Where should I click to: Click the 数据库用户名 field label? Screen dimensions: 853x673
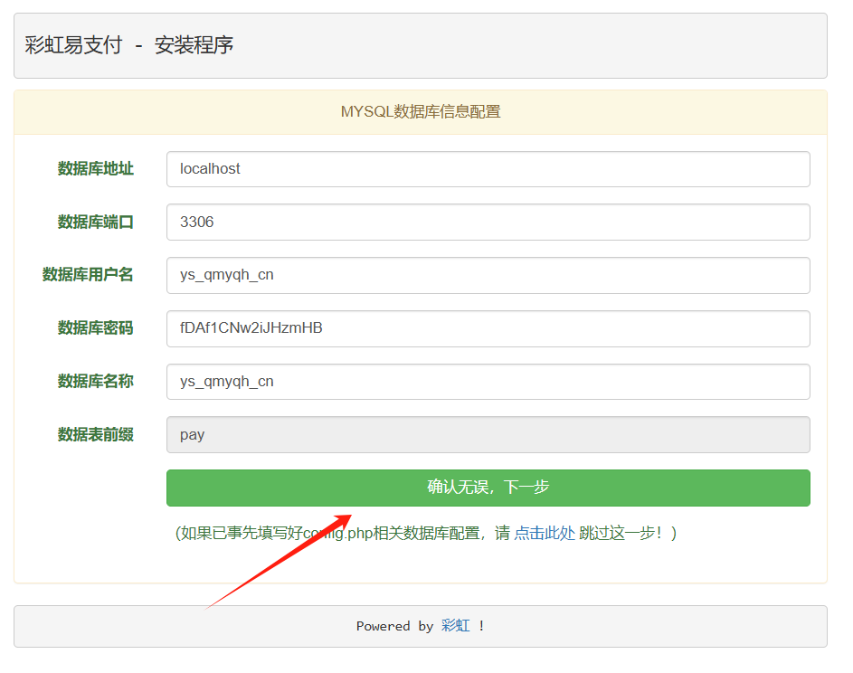click(x=88, y=275)
